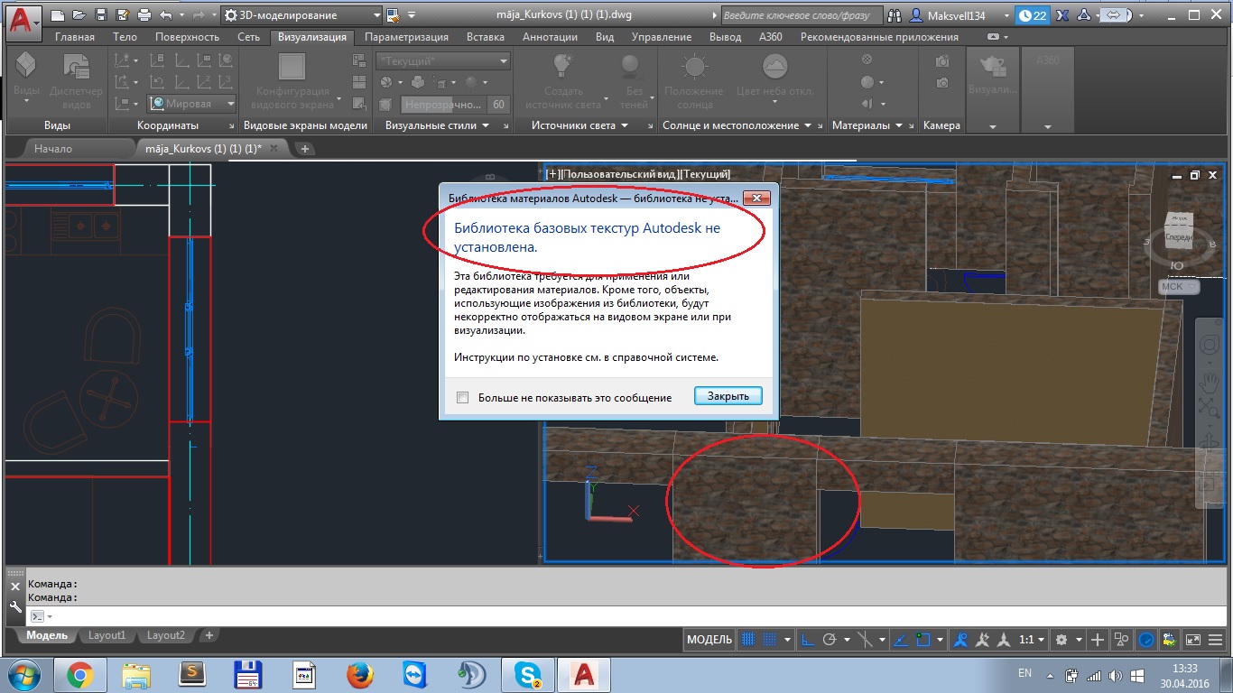The height and width of the screenshot is (693, 1233).
Task: Toggle ortho mode in status bar
Action: pos(808,640)
